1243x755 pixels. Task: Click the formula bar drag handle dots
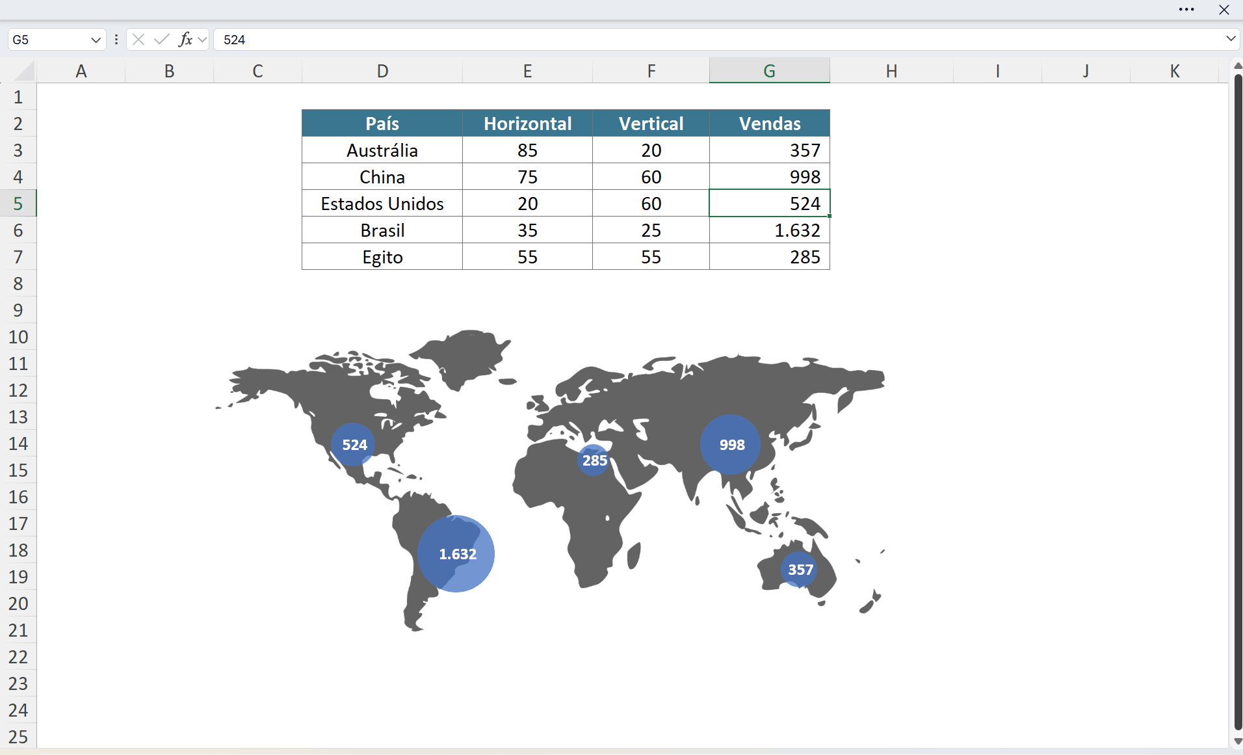click(116, 40)
